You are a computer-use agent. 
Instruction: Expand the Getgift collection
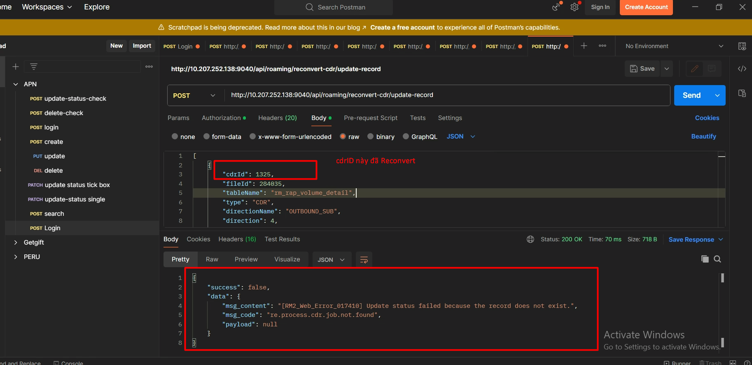click(16, 243)
